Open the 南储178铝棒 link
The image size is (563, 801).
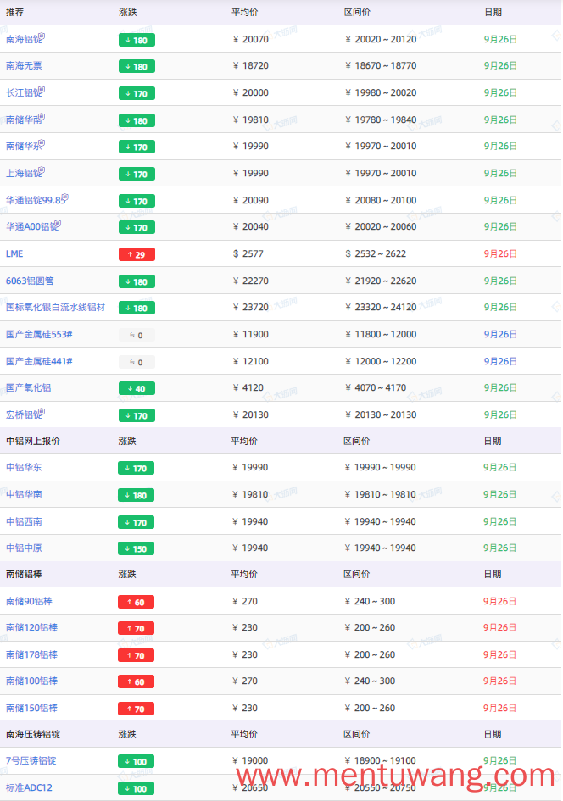pyautogui.click(x=31, y=654)
